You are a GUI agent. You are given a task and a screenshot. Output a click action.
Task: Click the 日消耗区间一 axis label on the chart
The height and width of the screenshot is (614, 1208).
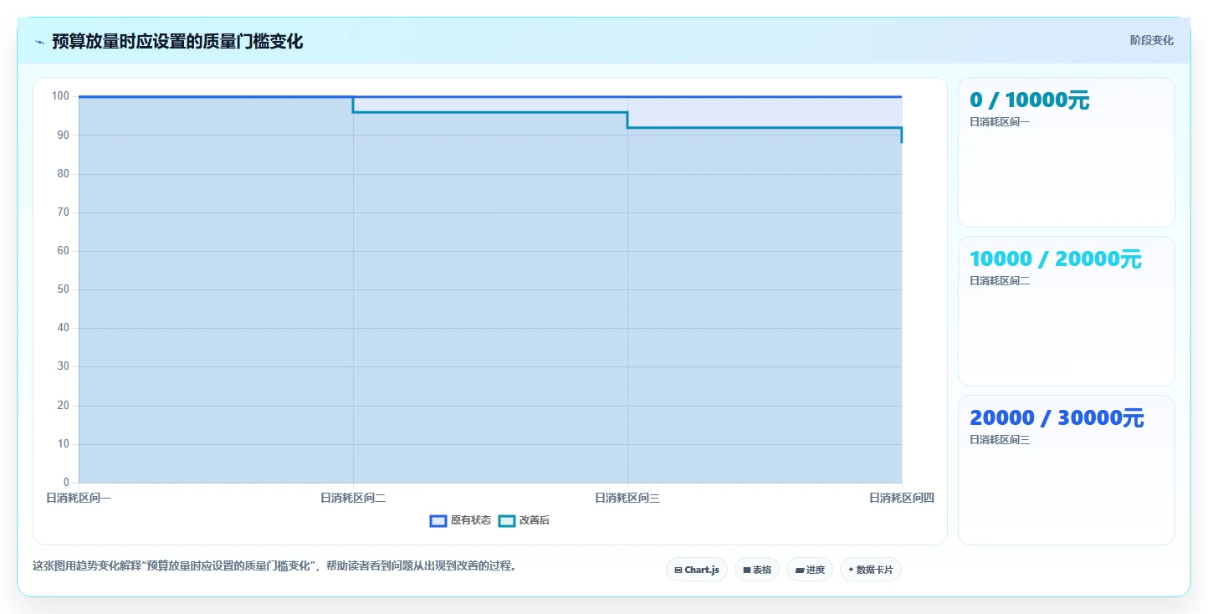[79, 499]
